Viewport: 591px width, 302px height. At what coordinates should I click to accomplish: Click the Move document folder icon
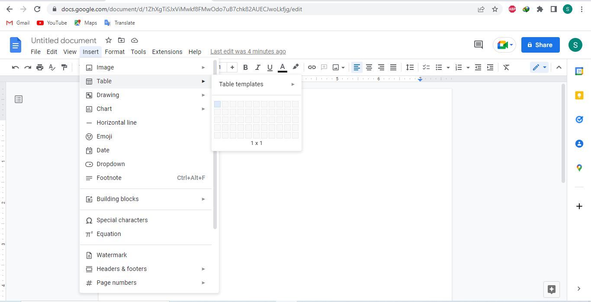(122, 40)
